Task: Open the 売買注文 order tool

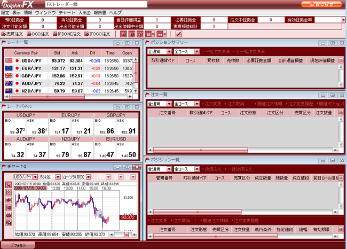Action: 12,34
